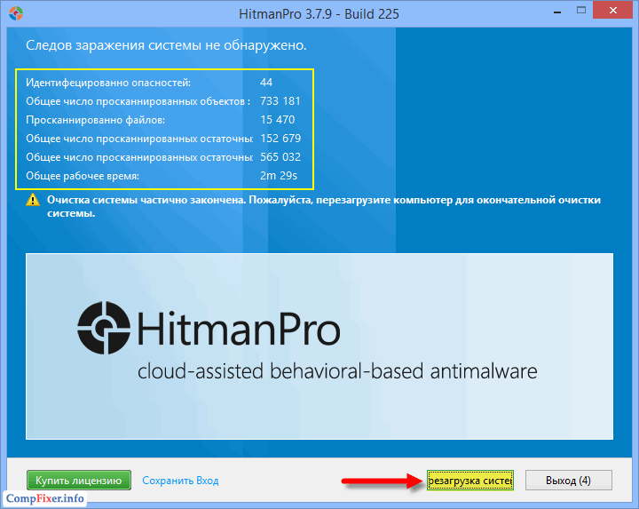Click the label "Идентифецированно опасностей:"
The width and height of the screenshot is (639, 509).
(108, 83)
